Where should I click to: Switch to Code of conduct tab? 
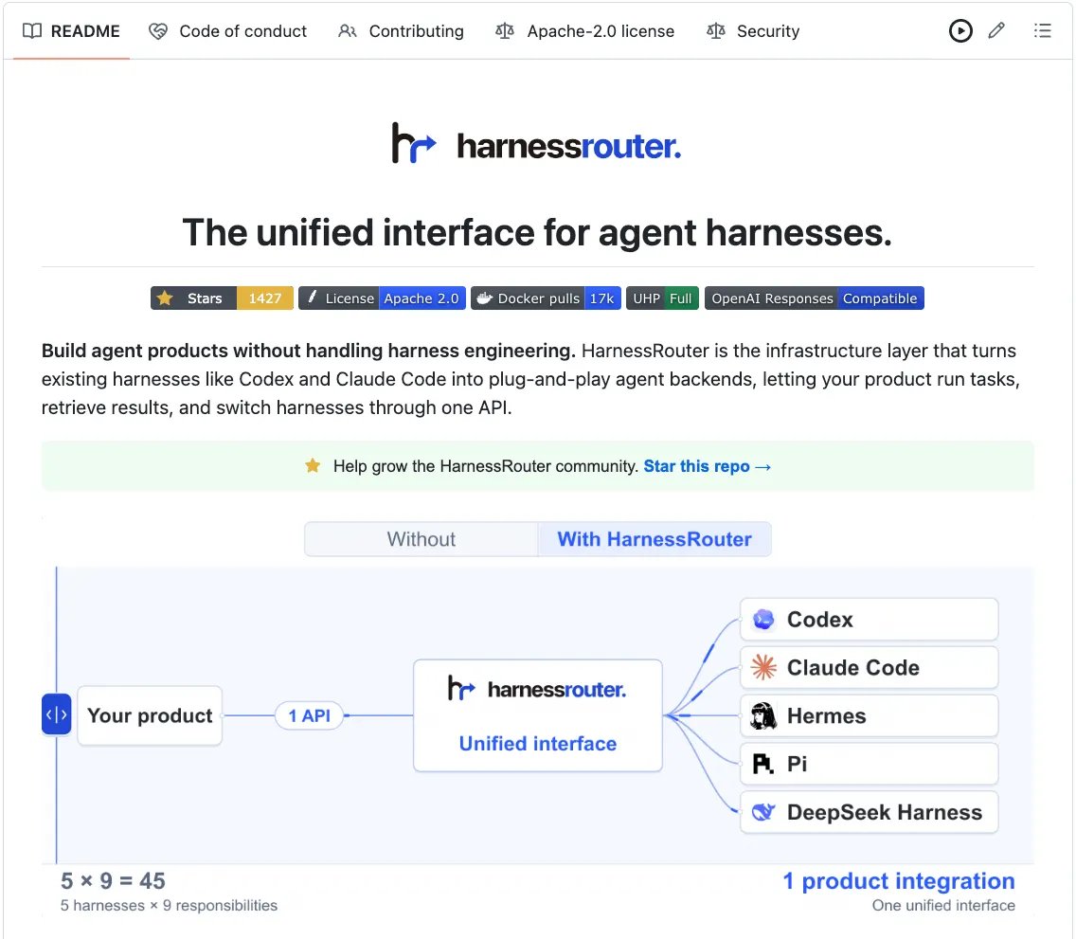coord(228,31)
